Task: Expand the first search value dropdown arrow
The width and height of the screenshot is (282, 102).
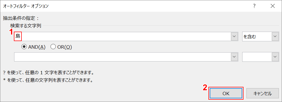Action: (234, 36)
